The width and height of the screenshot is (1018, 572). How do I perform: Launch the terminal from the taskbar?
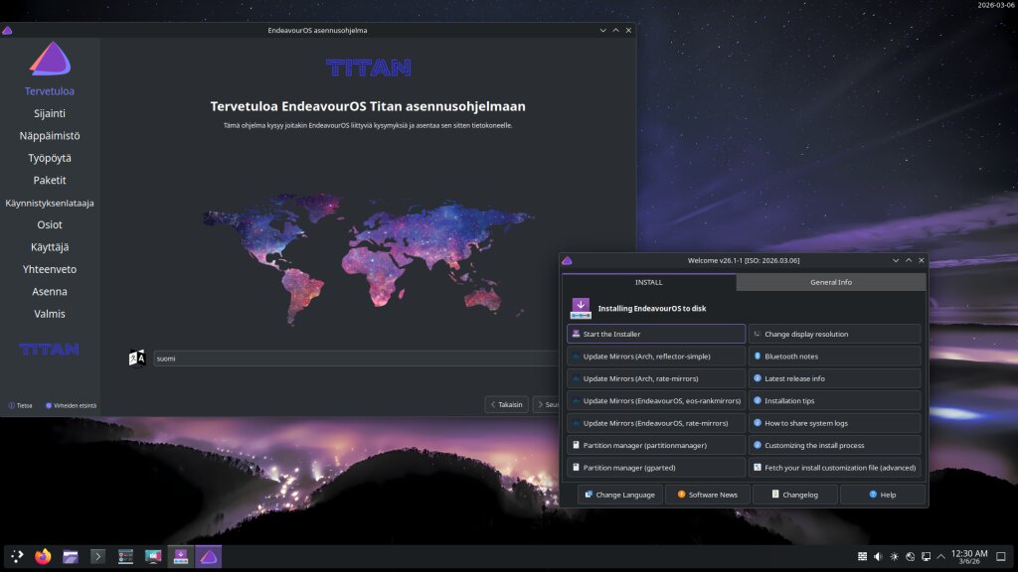pyautogui.click(x=97, y=556)
